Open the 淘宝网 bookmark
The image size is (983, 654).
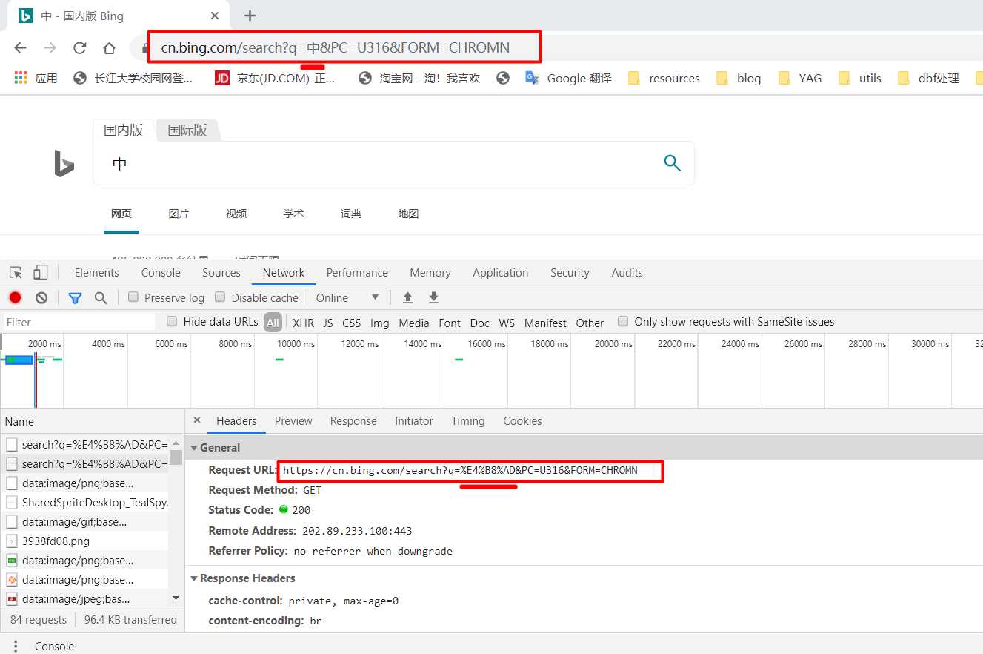(x=419, y=78)
